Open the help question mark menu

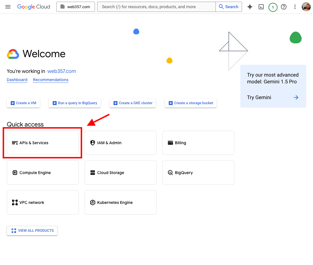pos(284,7)
